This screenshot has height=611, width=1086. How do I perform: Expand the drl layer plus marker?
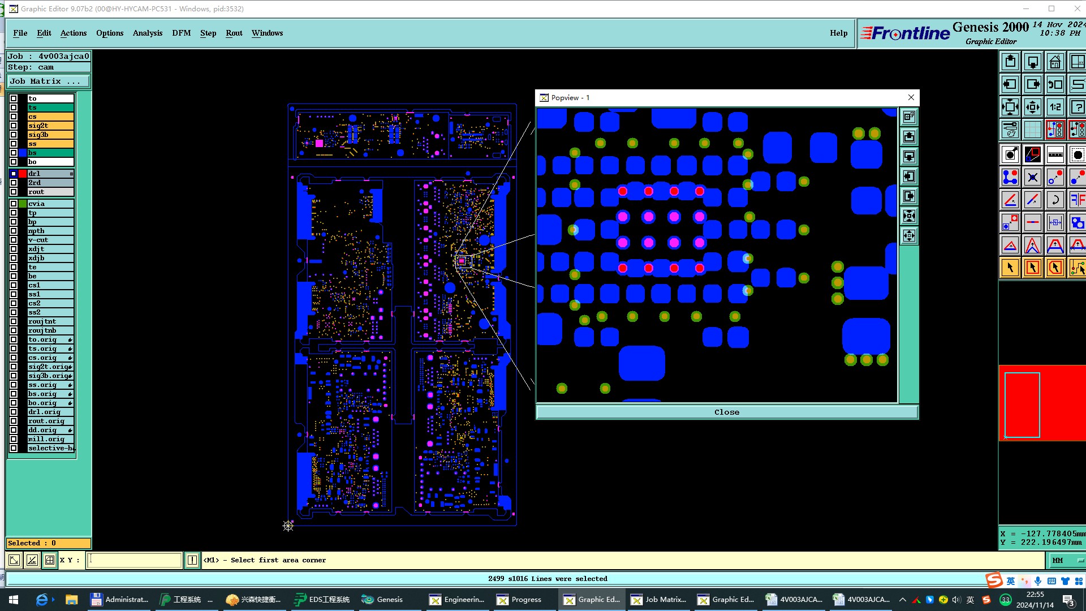71,174
